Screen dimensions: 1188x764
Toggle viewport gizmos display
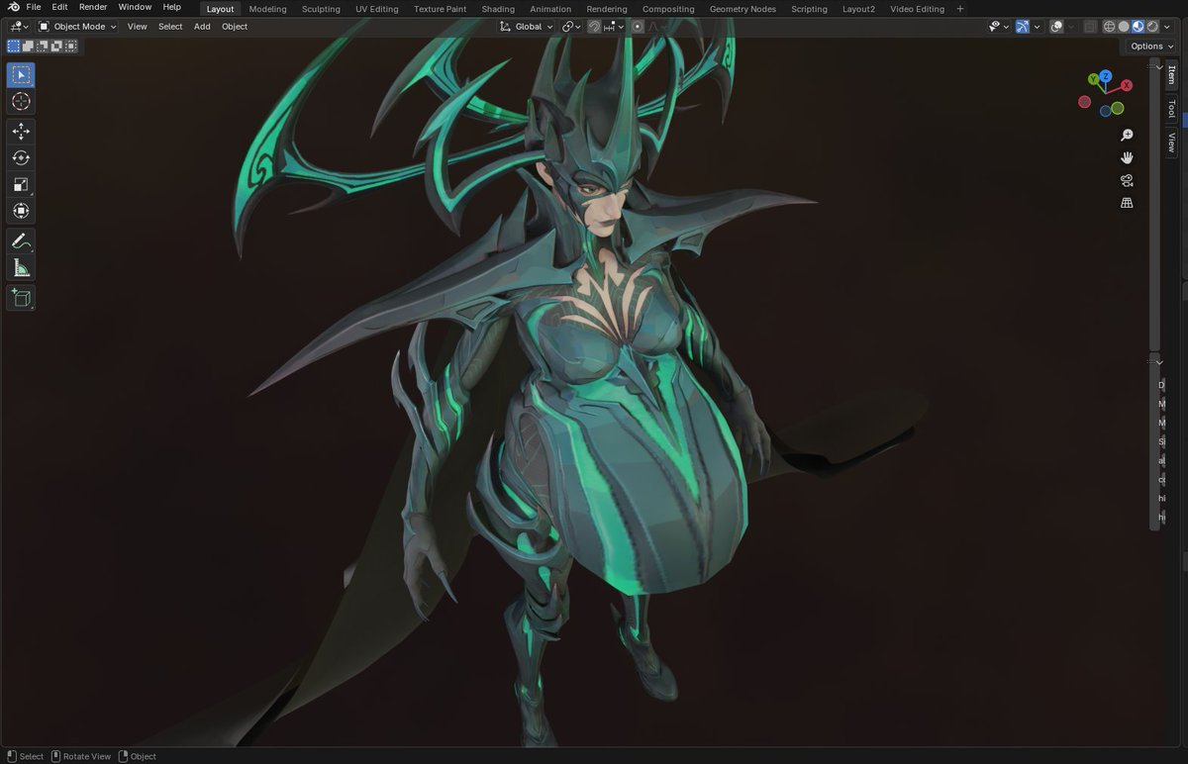1022,27
